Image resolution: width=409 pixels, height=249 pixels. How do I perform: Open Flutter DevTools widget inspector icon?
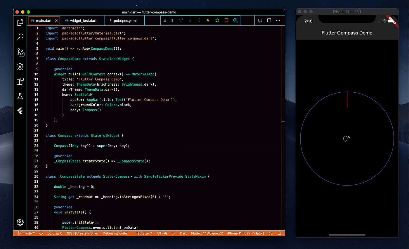tap(235, 20)
